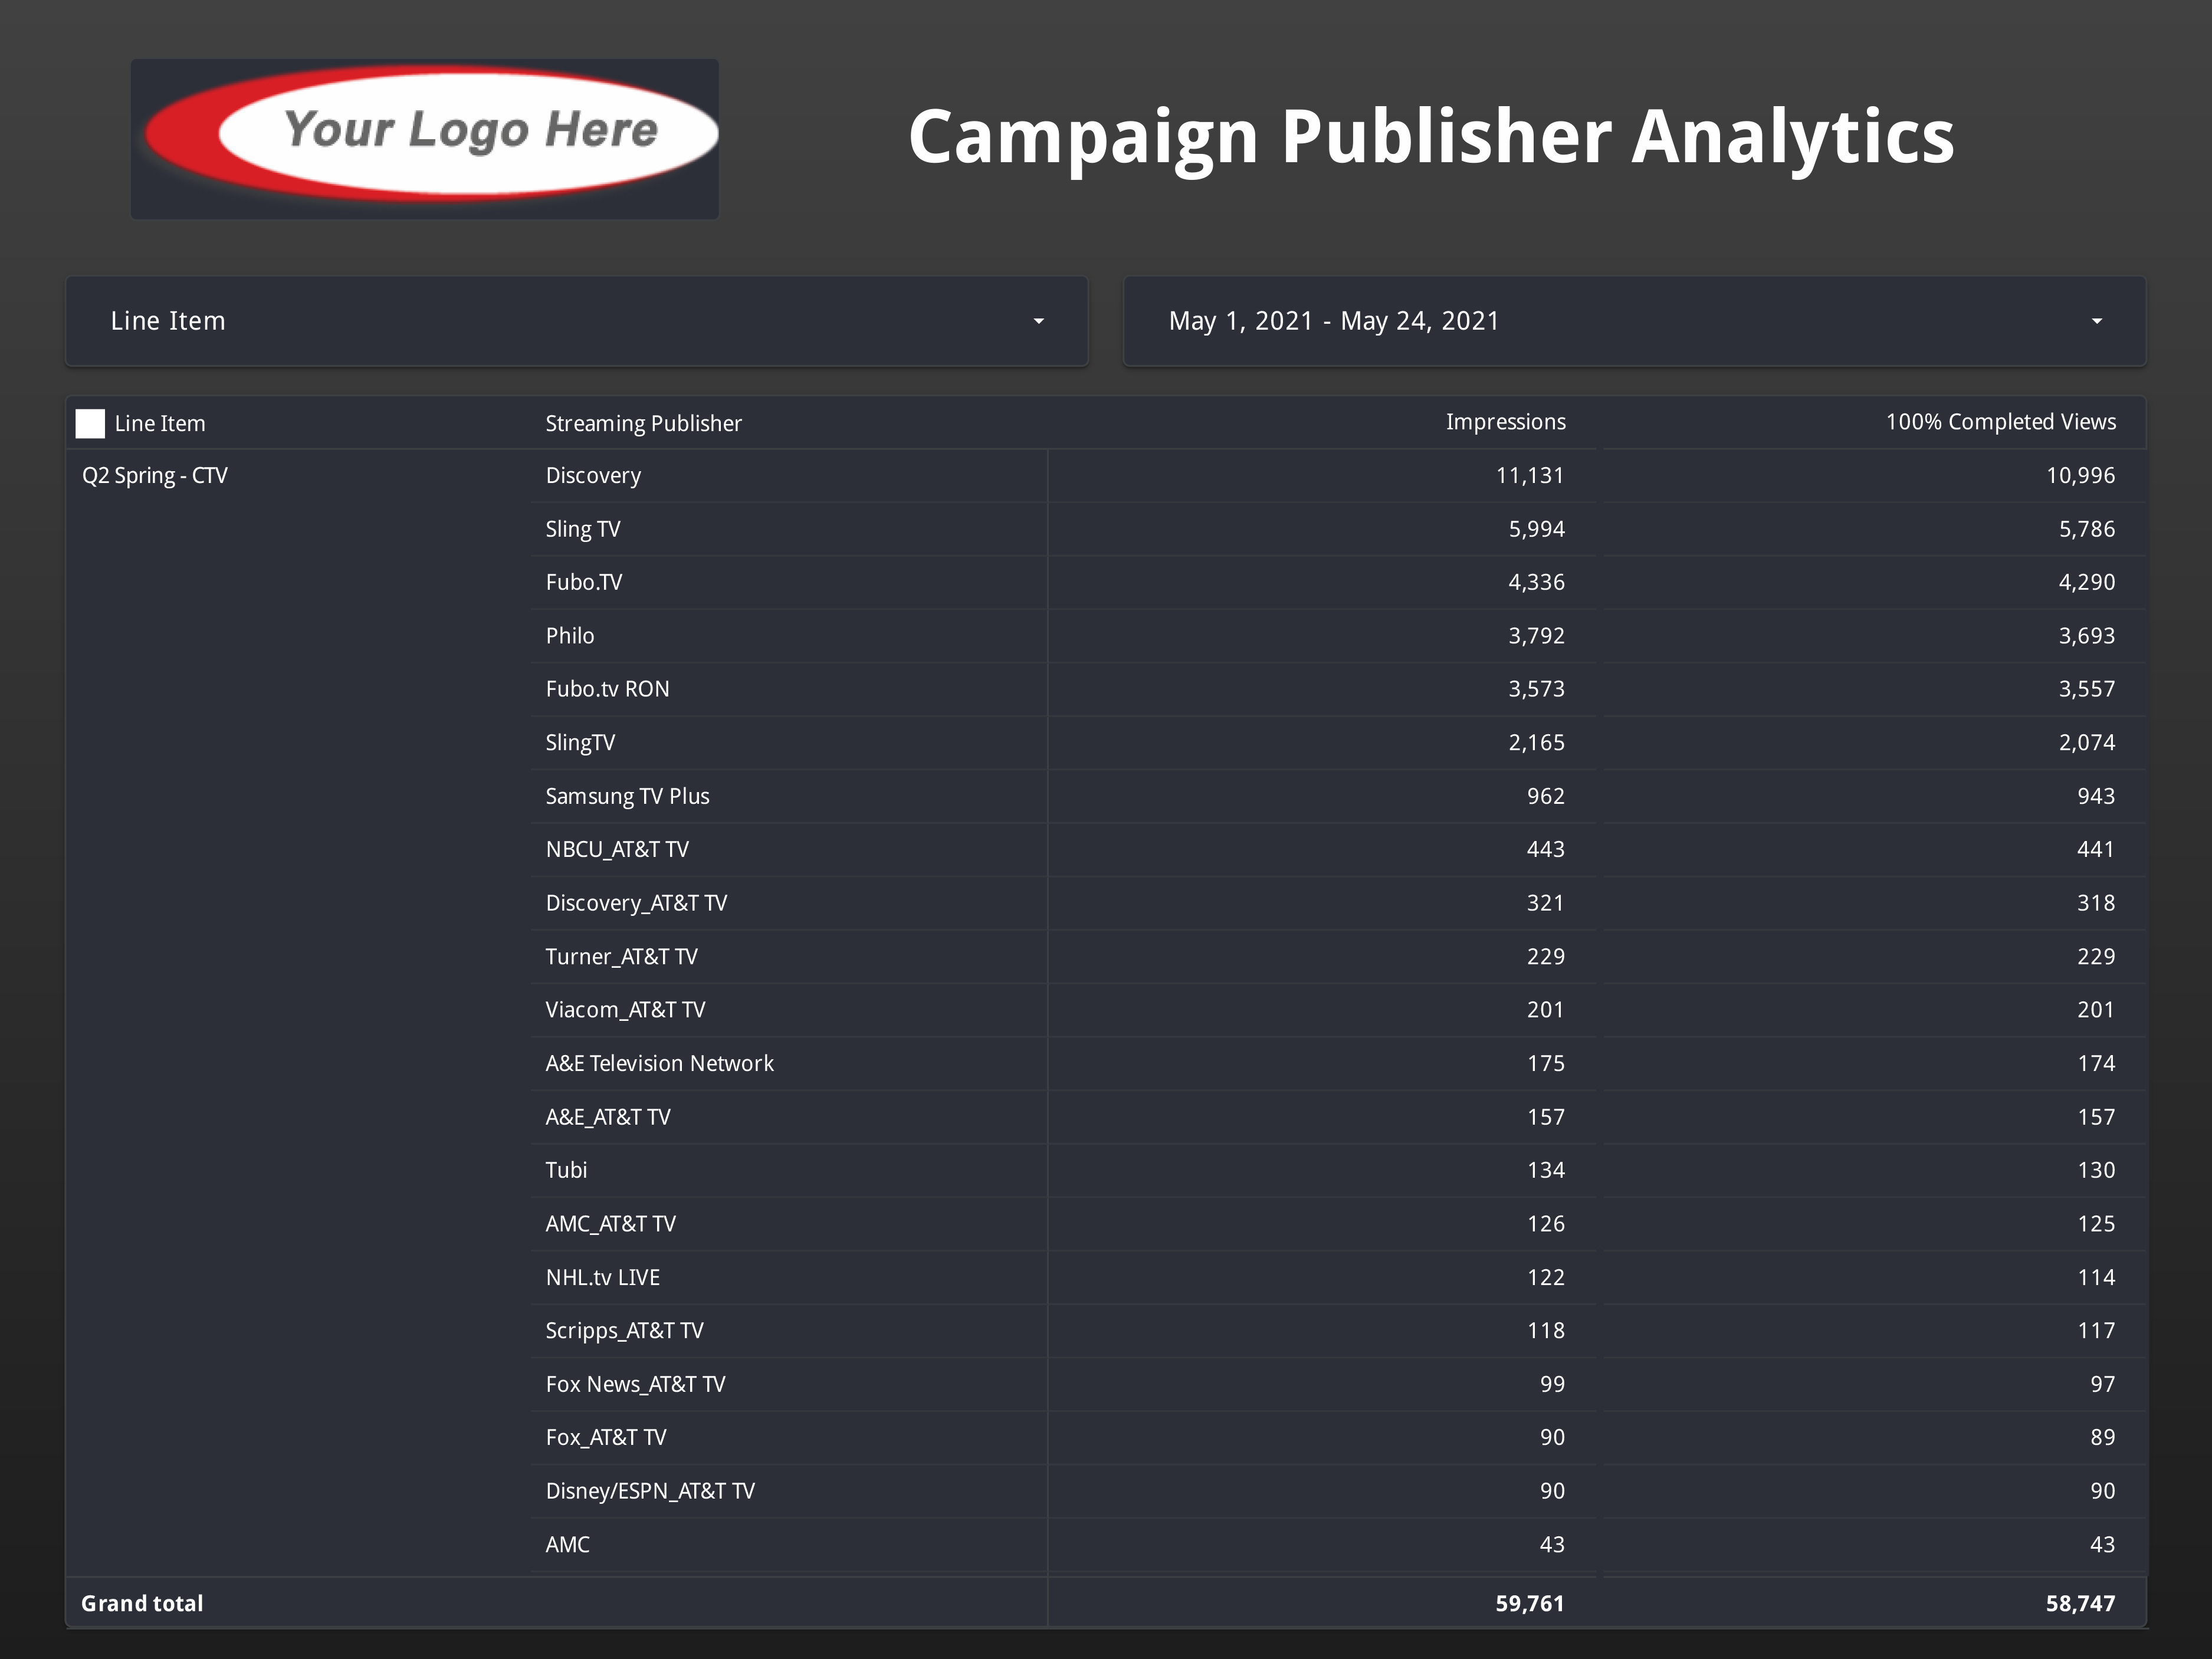Viewport: 2212px width, 1659px height.
Task: Click Discovery_AT&T TV impressions value 321
Action: tap(1546, 903)
